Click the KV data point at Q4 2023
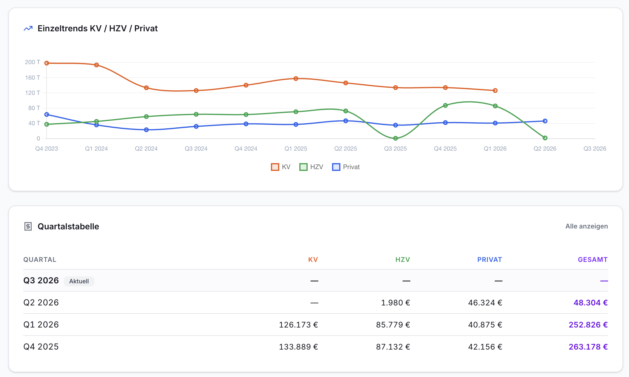Image resolution: width=629 pixels, height=377 pixels. 47,63
